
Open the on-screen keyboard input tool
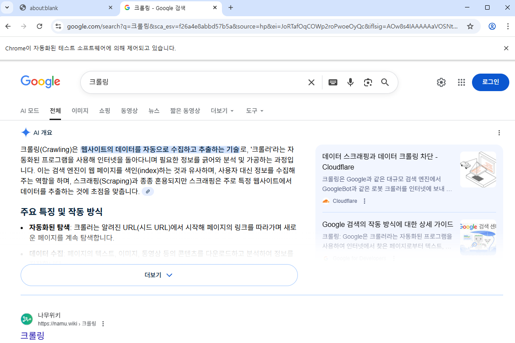333,82
